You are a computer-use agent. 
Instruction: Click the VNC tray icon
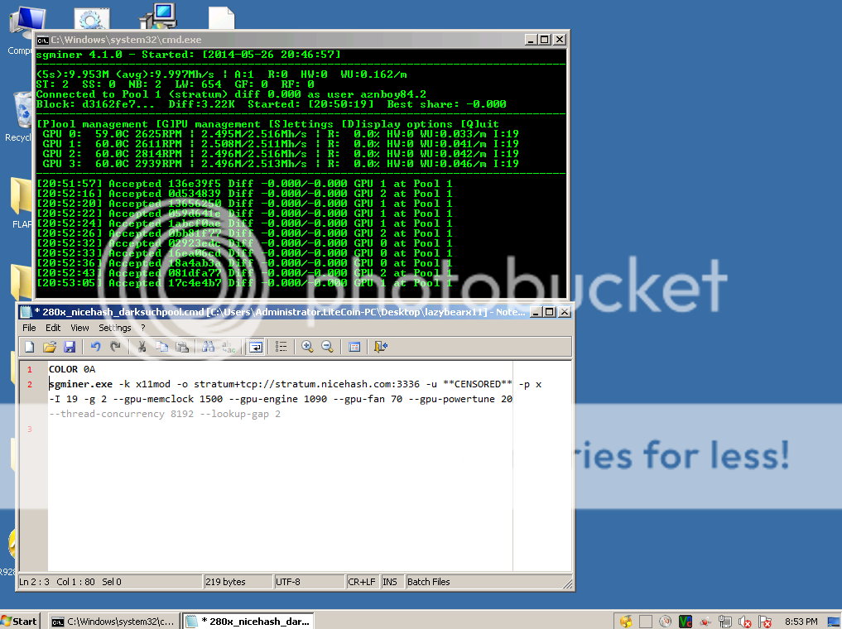pyautogui.click(x=686, y=622)
